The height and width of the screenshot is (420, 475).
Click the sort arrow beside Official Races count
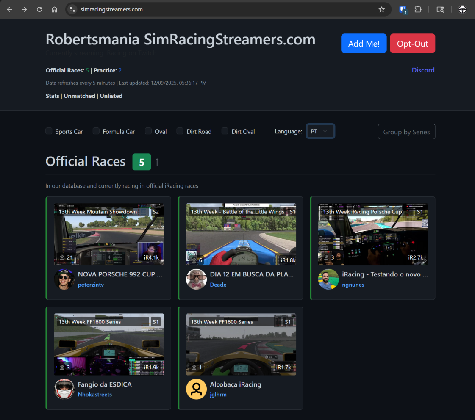pyautogui.click(x=157, y=162)
